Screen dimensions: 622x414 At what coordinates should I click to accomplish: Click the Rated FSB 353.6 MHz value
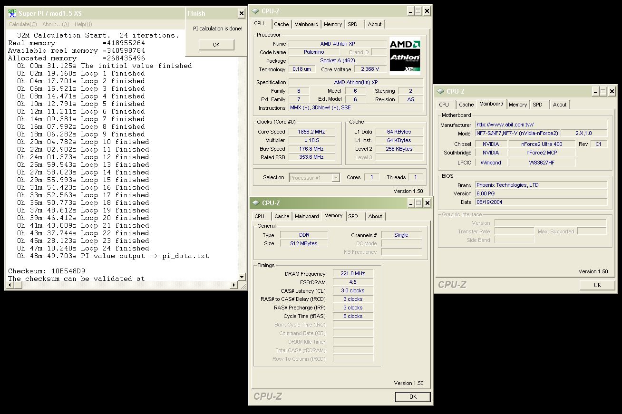[x=311, y=157]
